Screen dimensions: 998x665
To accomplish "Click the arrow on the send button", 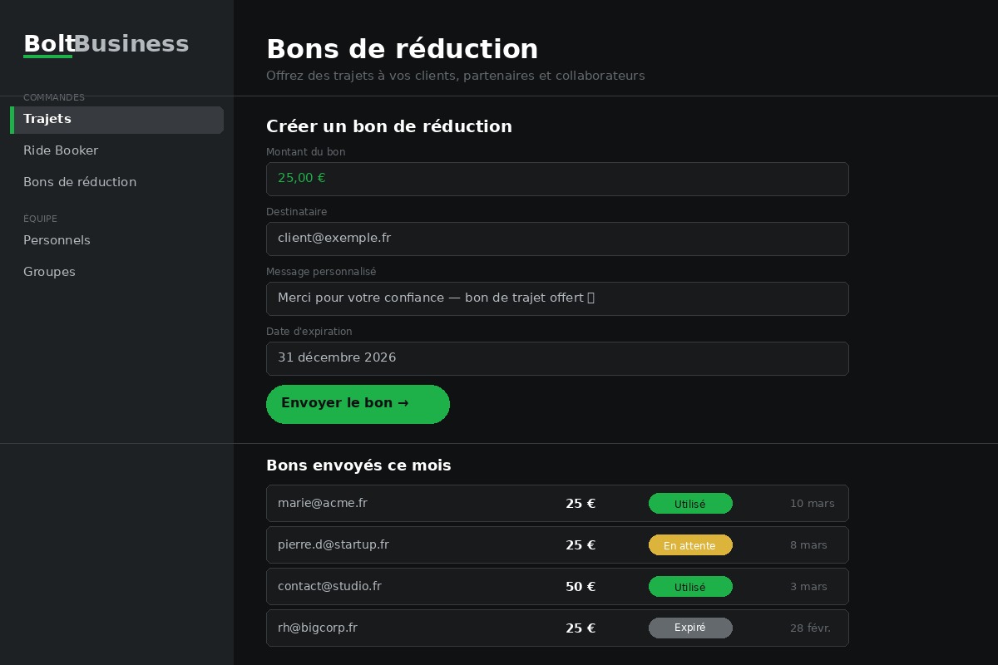I will click(x=403, y=403).
